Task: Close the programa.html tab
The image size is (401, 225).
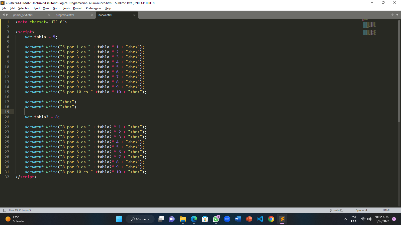Action: click(x=92, y=15)
